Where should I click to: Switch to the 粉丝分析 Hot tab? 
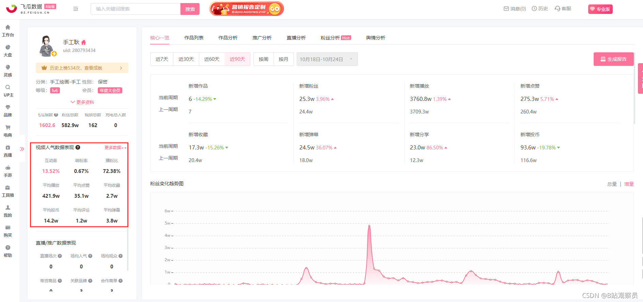point(335,38)
